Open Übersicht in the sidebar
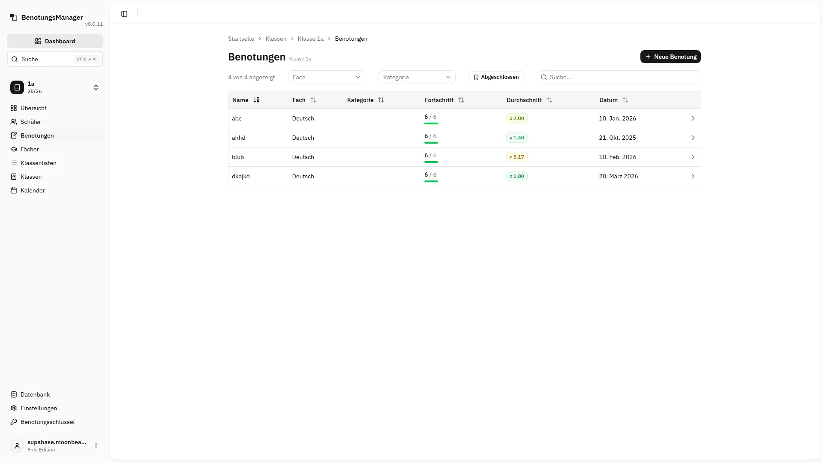This screenshot has width=823, height=463. coord(55,108)
